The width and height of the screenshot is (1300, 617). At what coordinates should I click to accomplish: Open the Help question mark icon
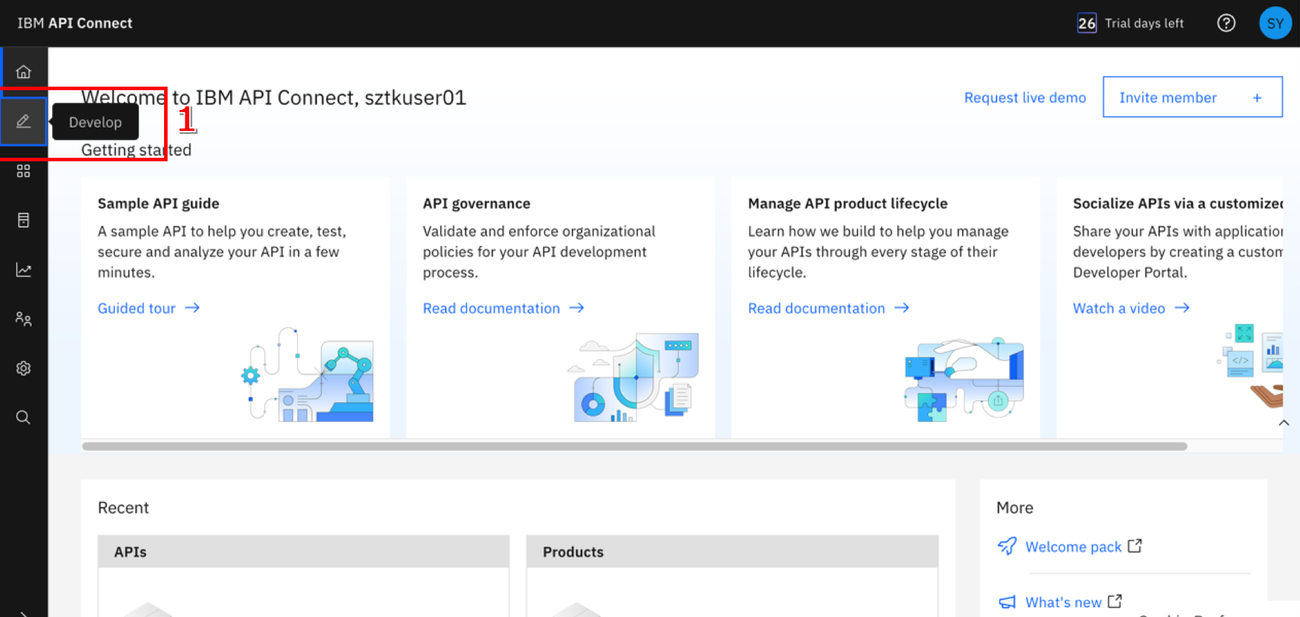coord(1226,23)
